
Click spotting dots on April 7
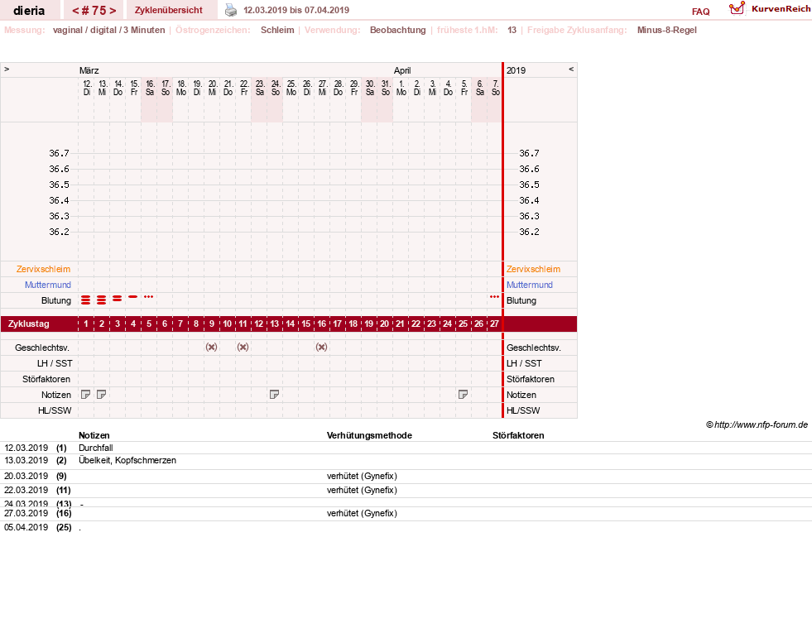point(494,296)
